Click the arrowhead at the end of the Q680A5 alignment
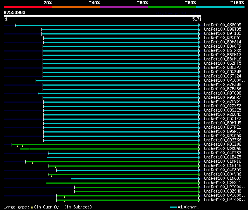The width and height of the screenshot is (248, 210). click(x=199, y=25)
